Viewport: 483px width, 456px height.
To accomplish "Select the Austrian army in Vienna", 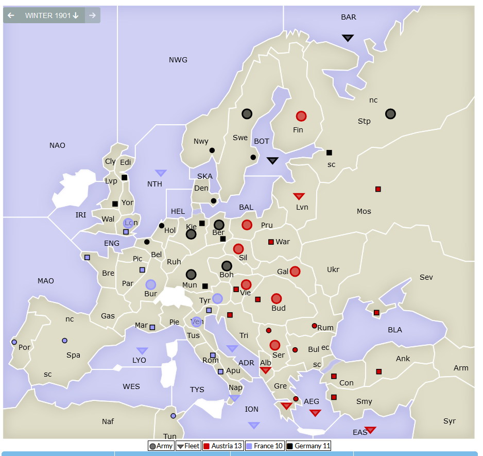I will point(246,284).
